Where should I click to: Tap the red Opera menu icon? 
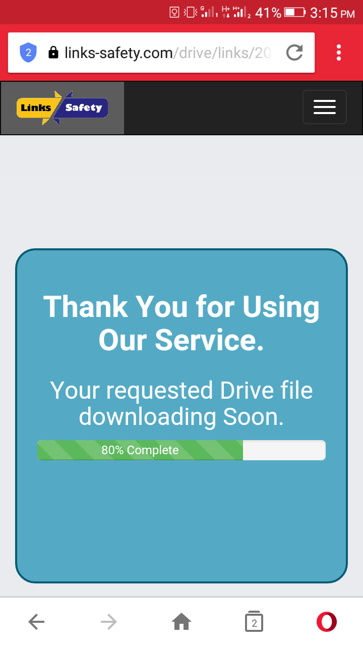coord(327,622)
